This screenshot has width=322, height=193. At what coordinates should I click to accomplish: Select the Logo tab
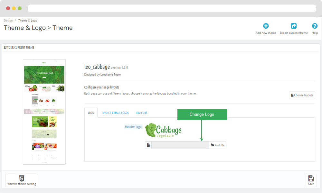(91, 113)
